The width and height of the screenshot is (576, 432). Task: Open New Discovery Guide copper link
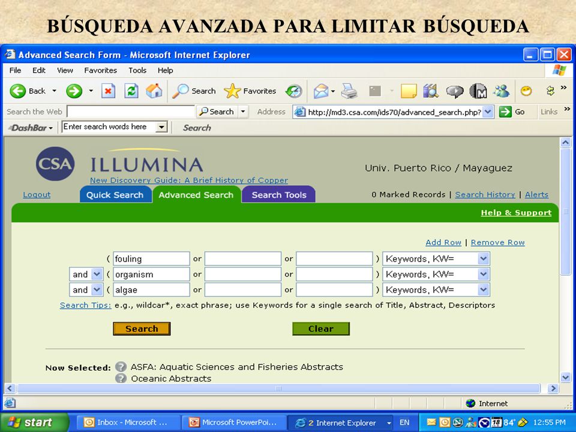tap(189, 181)
